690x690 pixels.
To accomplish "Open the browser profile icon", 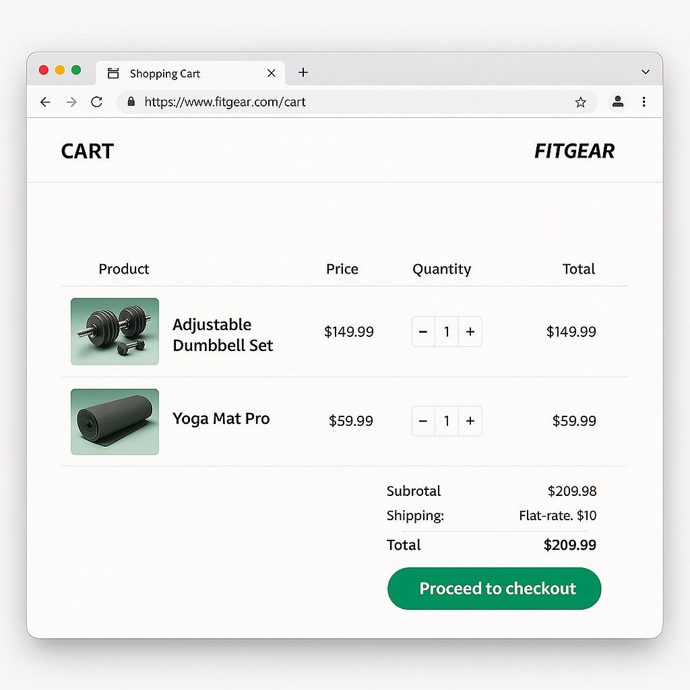I will point(617,102).
